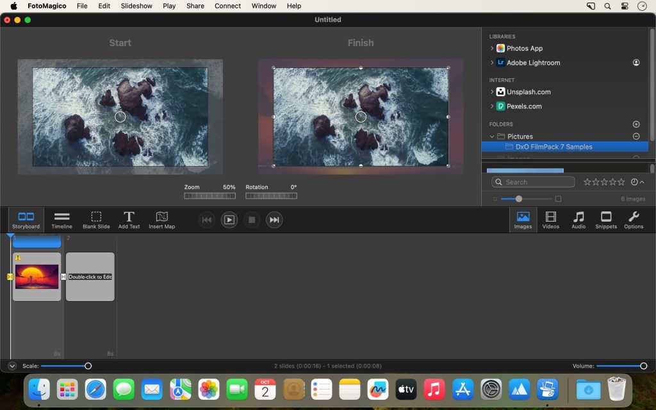The width and height of the screenshot is (656, 410).
Task: Click the Add Text tool
Action: tap(129, 220)
